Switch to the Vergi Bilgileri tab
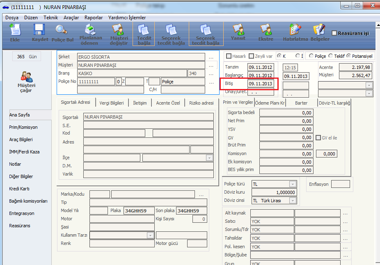 pos(112,103)
